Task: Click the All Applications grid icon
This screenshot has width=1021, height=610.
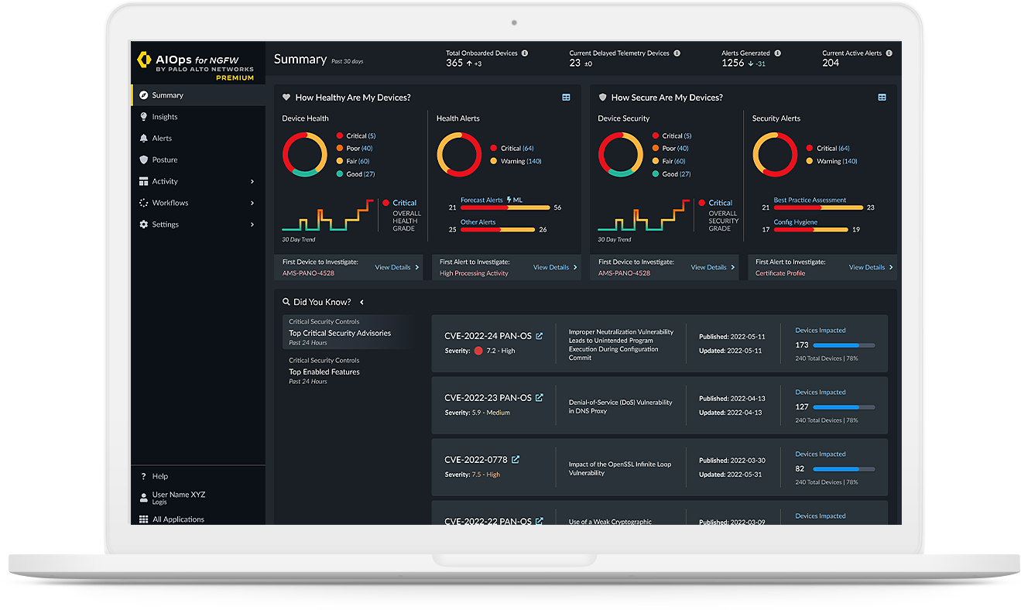Action: coord(143,519)
